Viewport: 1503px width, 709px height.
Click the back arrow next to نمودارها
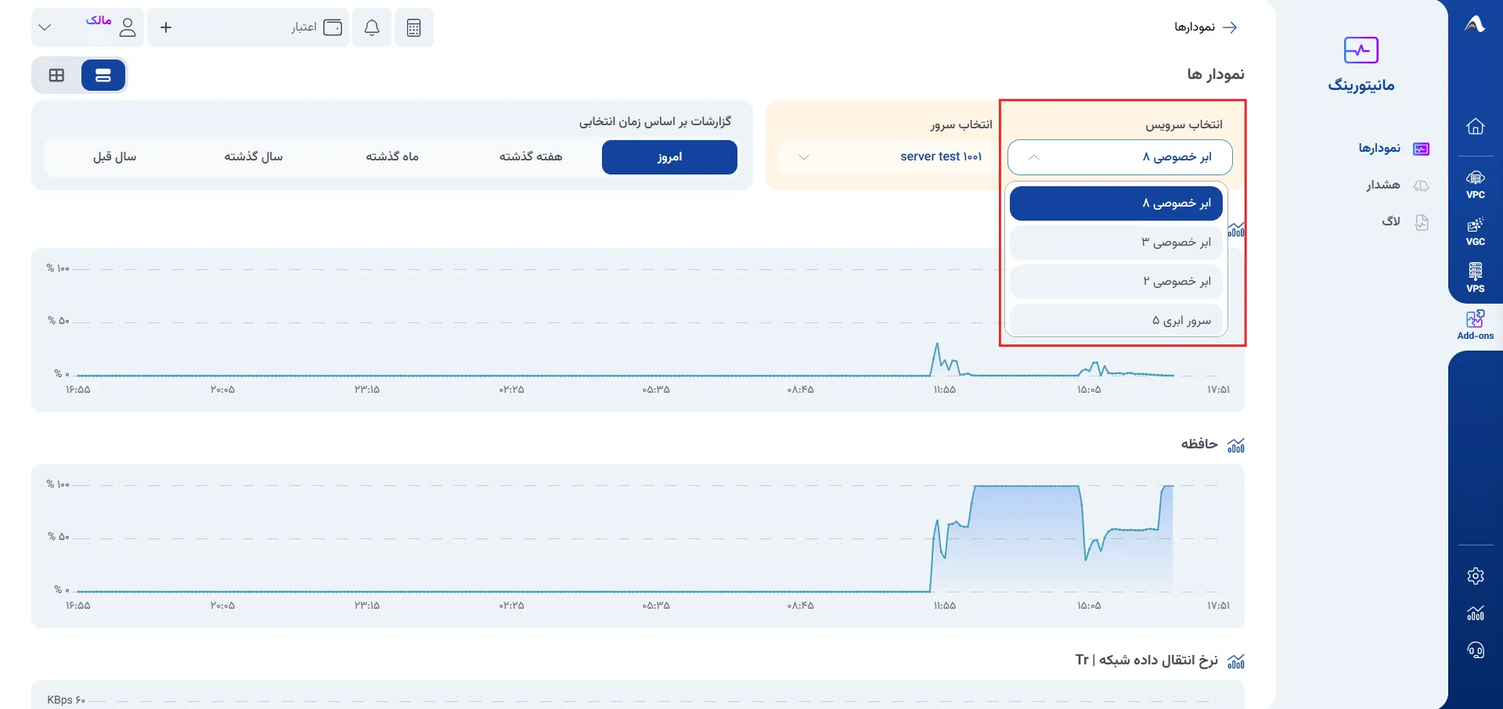(1231, 27)
